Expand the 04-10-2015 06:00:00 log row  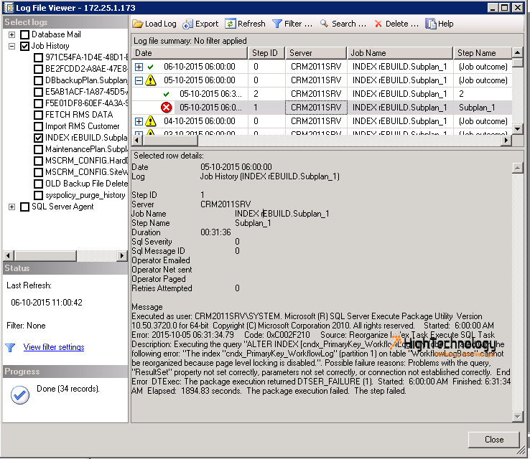coord(139,120)
